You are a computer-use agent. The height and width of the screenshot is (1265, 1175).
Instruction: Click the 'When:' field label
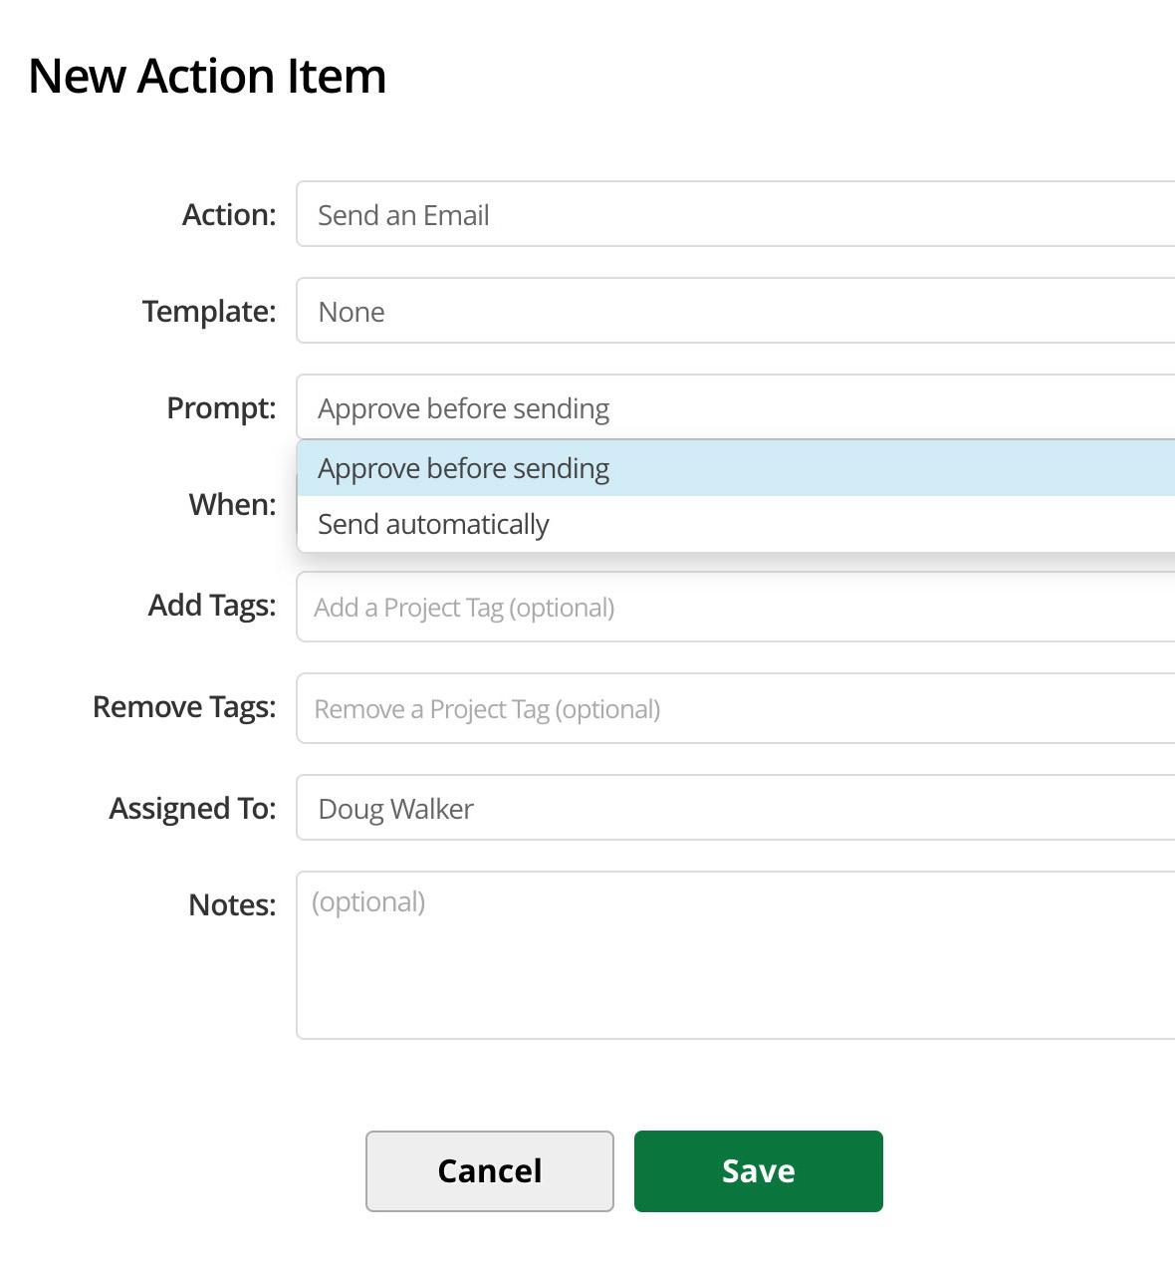coord(232,504)
